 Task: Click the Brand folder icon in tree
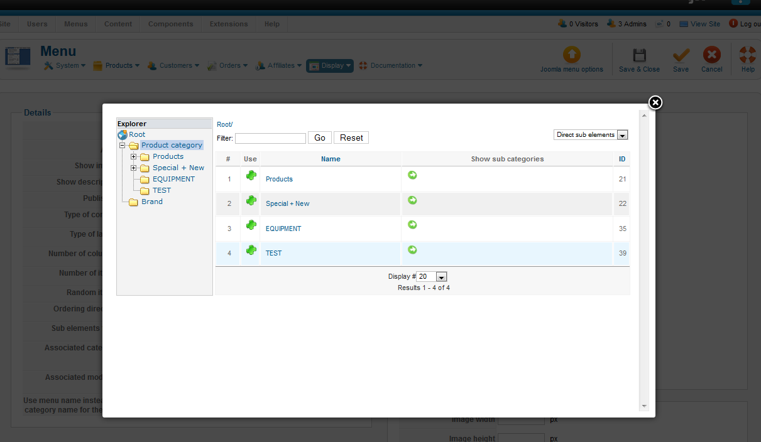click(x=133, y=202)
